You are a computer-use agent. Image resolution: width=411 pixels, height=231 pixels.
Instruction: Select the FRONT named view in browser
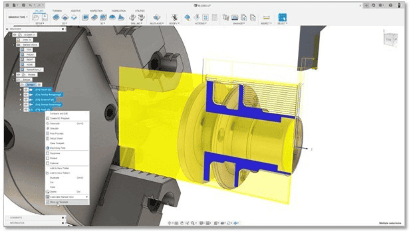point(30,55)
